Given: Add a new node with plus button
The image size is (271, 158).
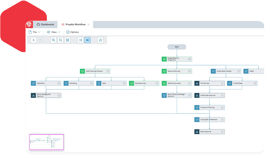Looking at the screenshot, I should pyautogui.click(x=34, y=40).
